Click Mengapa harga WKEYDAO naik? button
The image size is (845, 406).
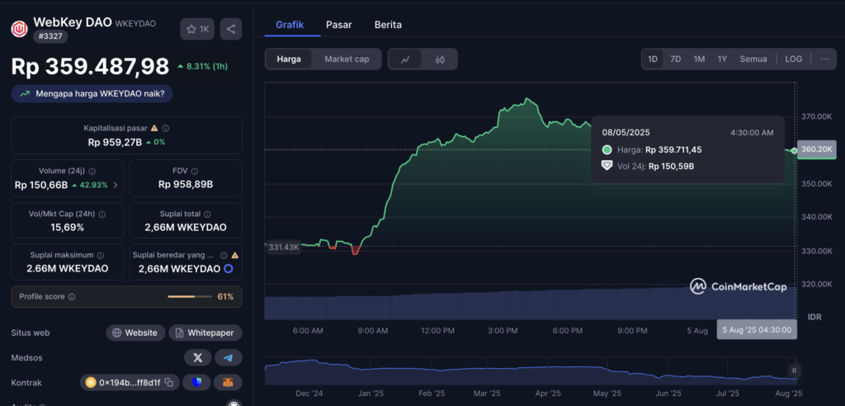[92, 94]
